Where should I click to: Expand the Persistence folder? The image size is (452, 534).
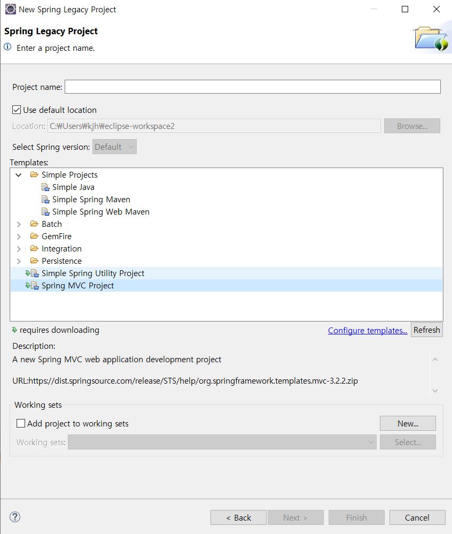pos(19,261)
